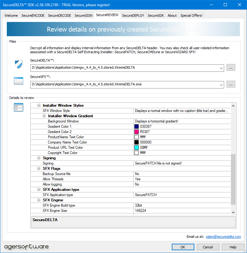Image resolution: width=247 pixels, height=253 pixels.
Task: Switch to the SecureDEPLOY tab
Action: pos(133,15)
